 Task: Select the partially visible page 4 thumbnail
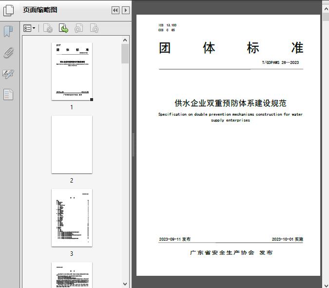coord(72,275)
